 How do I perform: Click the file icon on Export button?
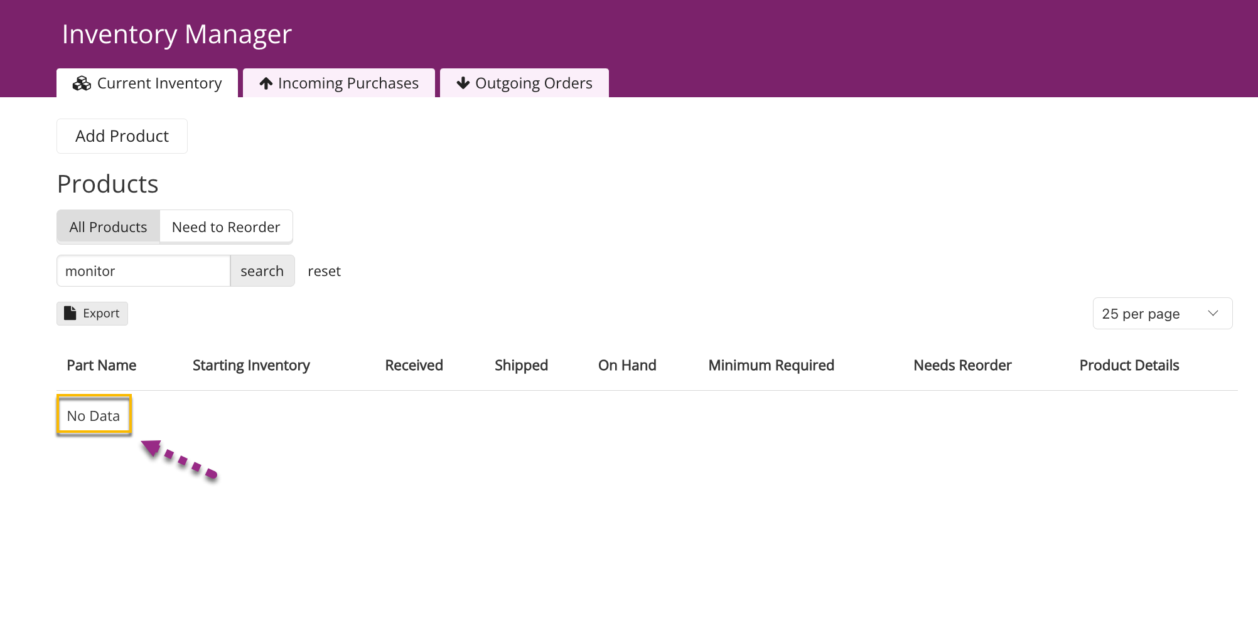pyautogui.click(x=70, y=313)
